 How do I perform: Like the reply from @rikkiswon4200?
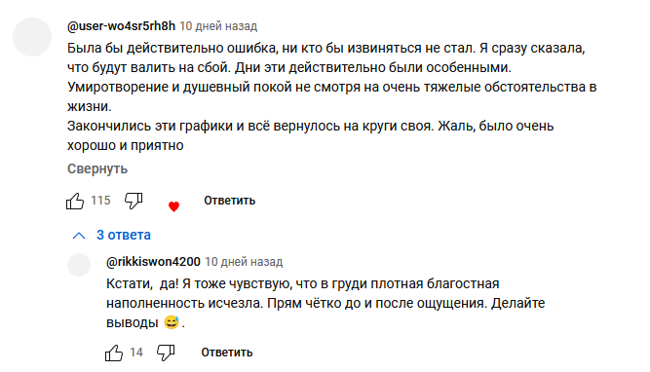tap(114, 353)
